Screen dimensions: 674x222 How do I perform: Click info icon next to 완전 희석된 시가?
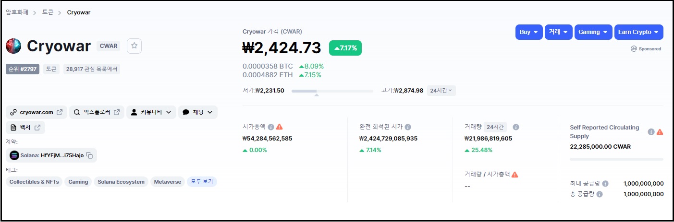coord(408,127)
